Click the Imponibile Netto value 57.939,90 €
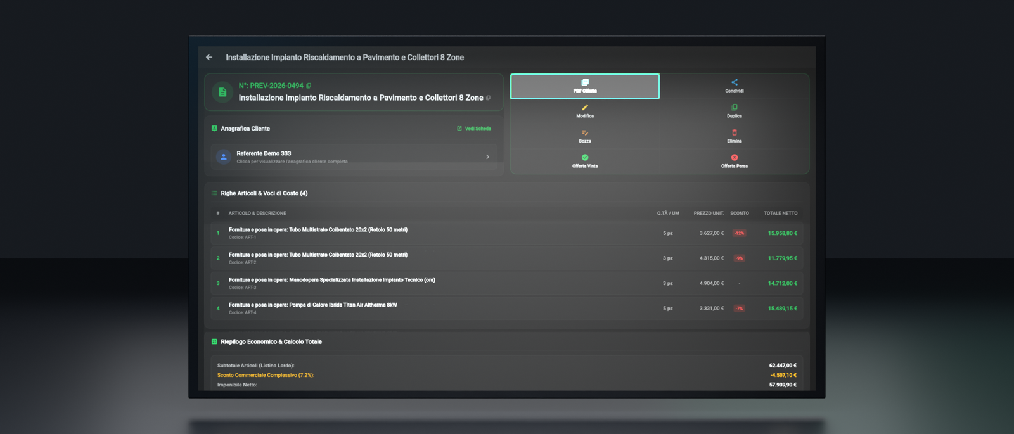Image resolution: width=1014 pixels, height=434 pixels. [783, 385]
